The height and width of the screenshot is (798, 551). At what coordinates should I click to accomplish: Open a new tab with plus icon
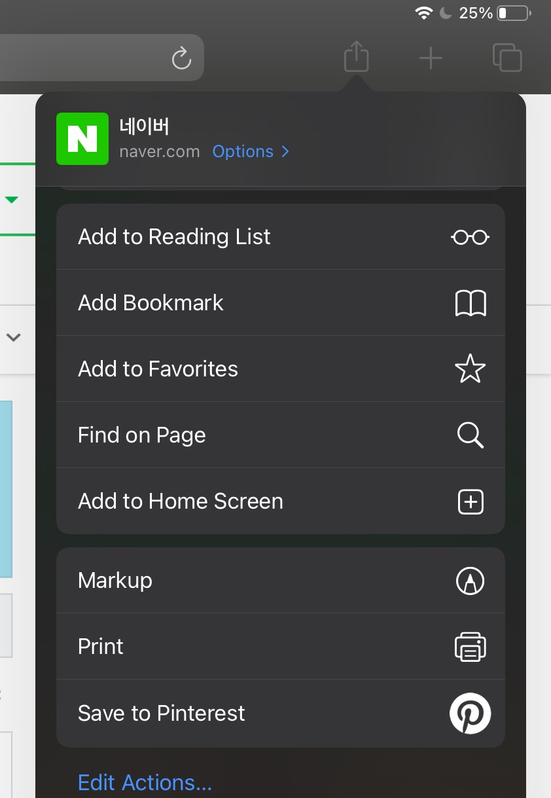pyautogui.click(x=431, y=59)
